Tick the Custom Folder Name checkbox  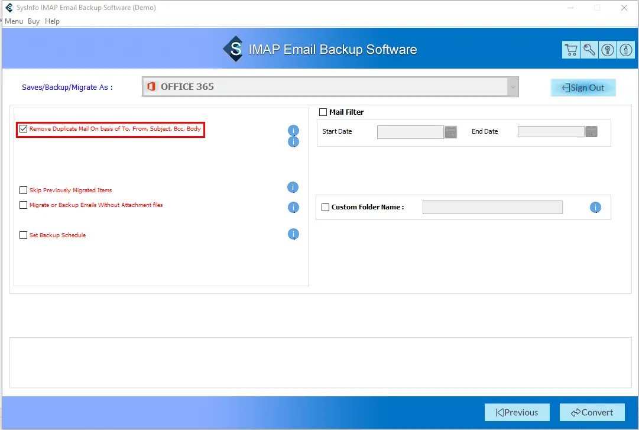[x=326, y=207]
